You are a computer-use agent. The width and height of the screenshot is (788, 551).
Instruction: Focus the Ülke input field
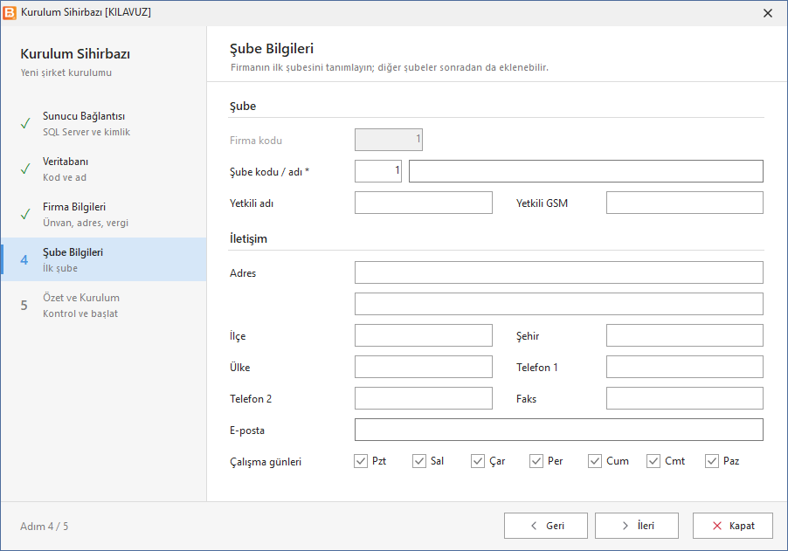coord(424,367)
